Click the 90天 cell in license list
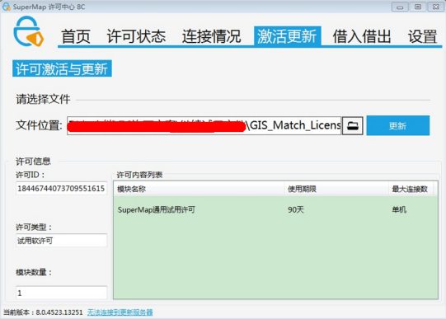The image size is (446, 319). coord(296,210)
